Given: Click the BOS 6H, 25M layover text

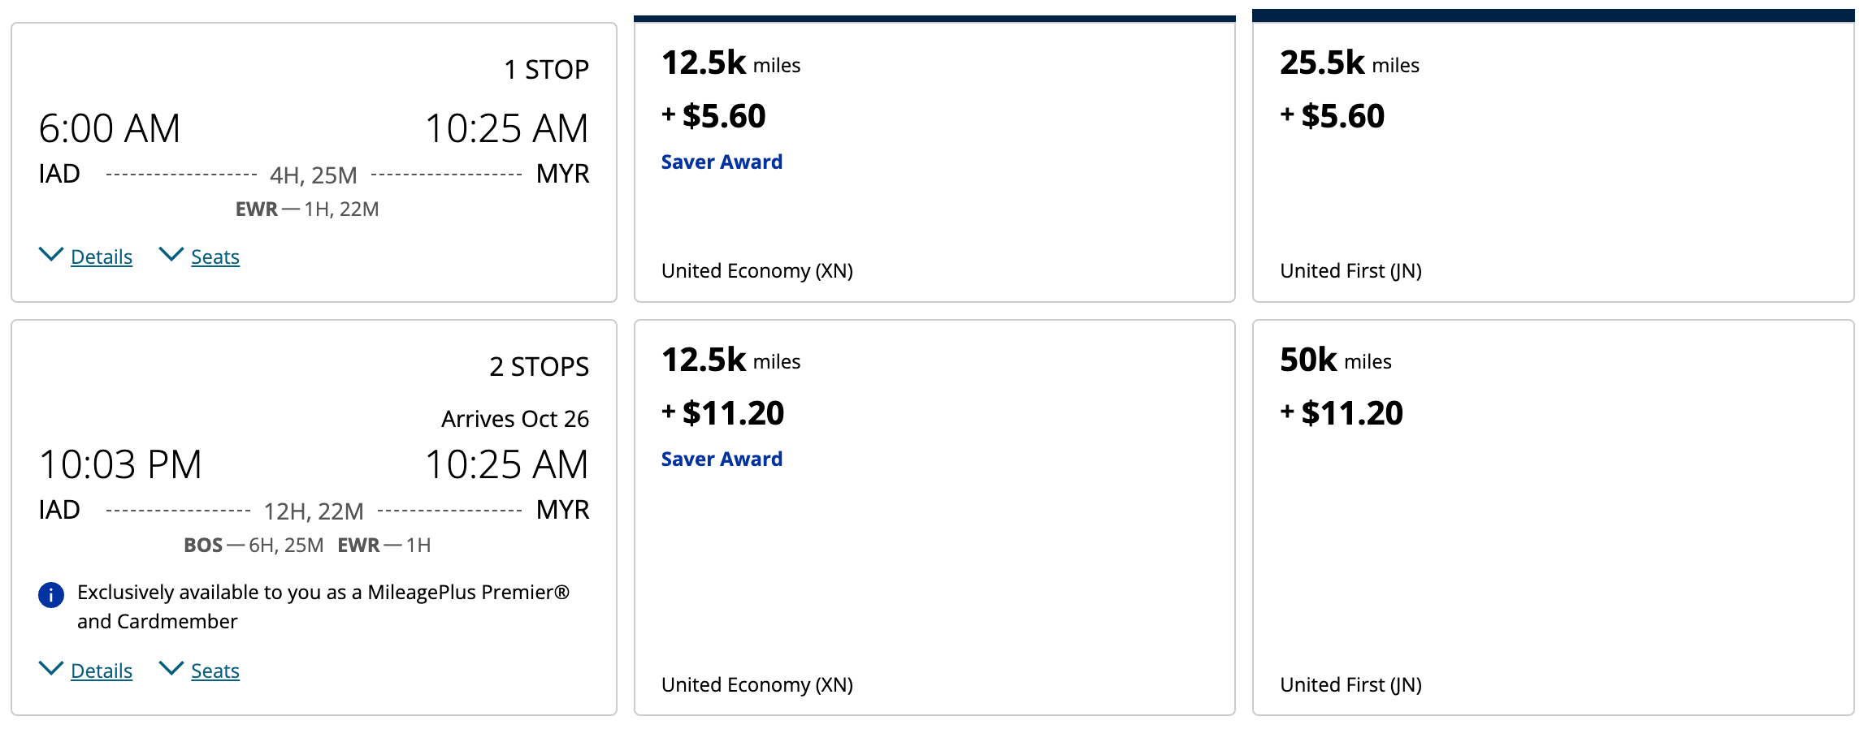Looking at the screenshot, I should [254, 546].
